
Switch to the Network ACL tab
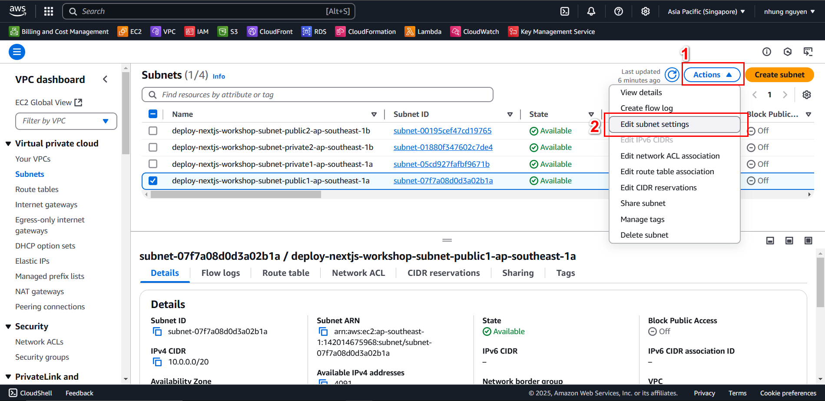point(358,273)
